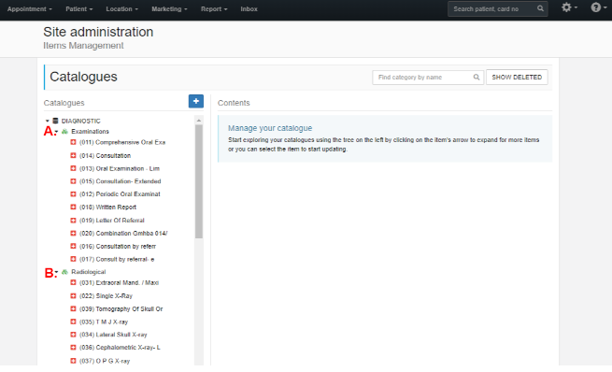Go to Inbox
Screen dimensions: 612x372
coord(249,9)
